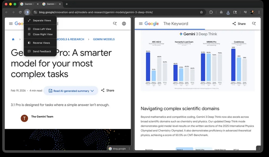Open the profile avatar in Chrome toolbar
Viewport: 269px width, 157px height.
[x=252, y=12]
